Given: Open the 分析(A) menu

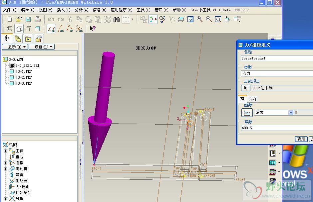Looking at the screenshot, I should point(82,10).
